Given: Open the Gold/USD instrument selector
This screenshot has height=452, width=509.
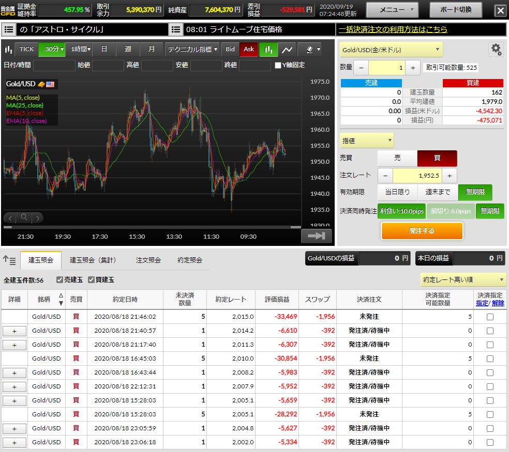Looking at the screenshot, I should tap(391, 50).
